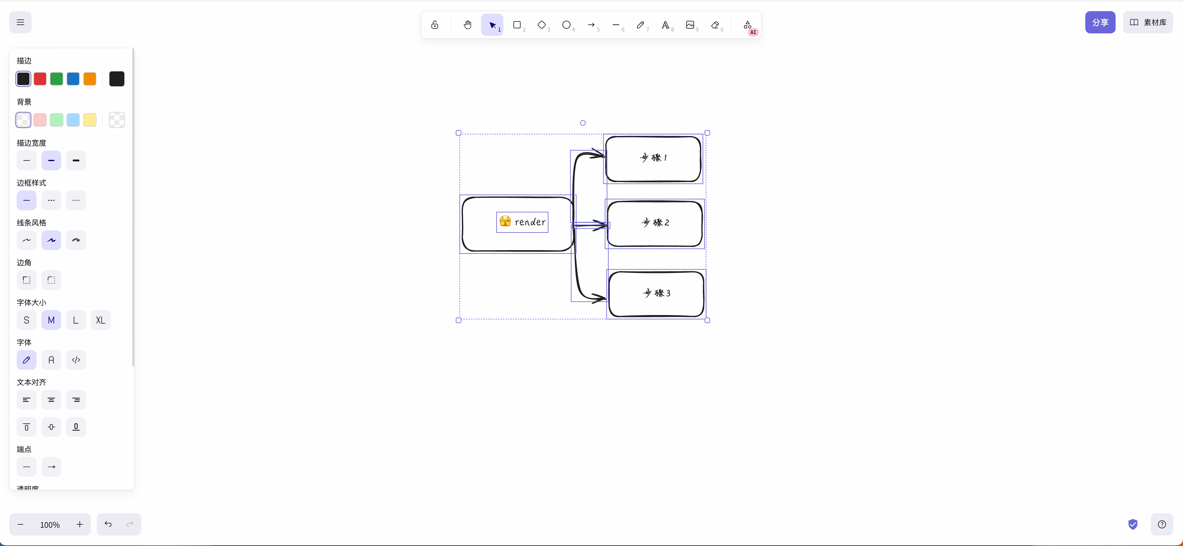Select the diamond shape tool
This screenshot has height=546, width=1183.
(542, 25)
